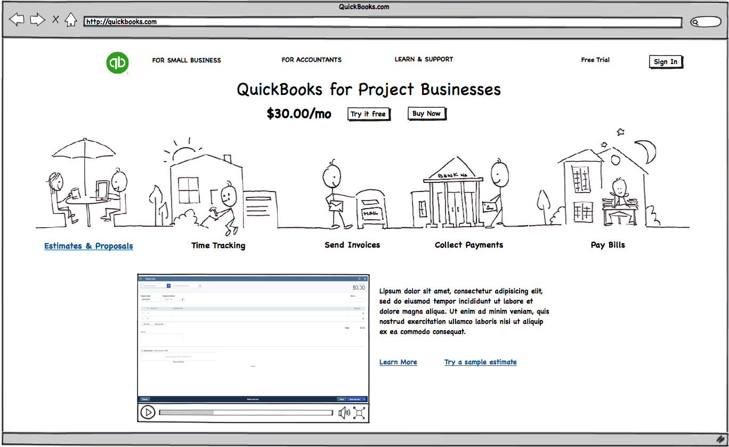Click the Sign In button

pos(666,62)
